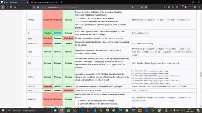Open the Firefox library icon
This screenshot has width=202, height=113.
[169, 7]
